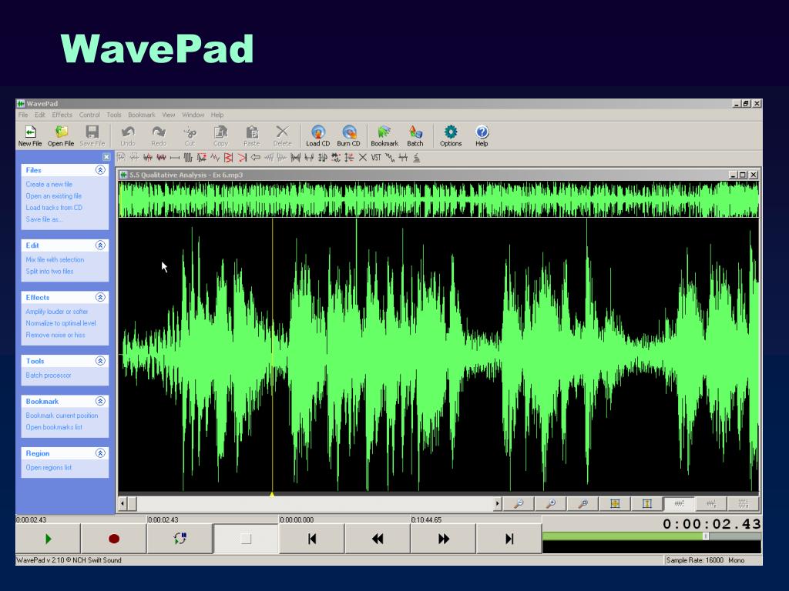
Task: Close the left sidebar panel
Action: (106, 157)
